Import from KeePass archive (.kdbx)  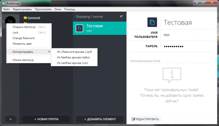(x=74, y=57)
